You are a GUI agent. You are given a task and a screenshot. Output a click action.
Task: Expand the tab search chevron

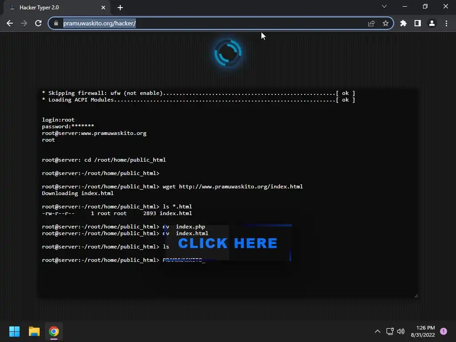[x=384, y=6]
